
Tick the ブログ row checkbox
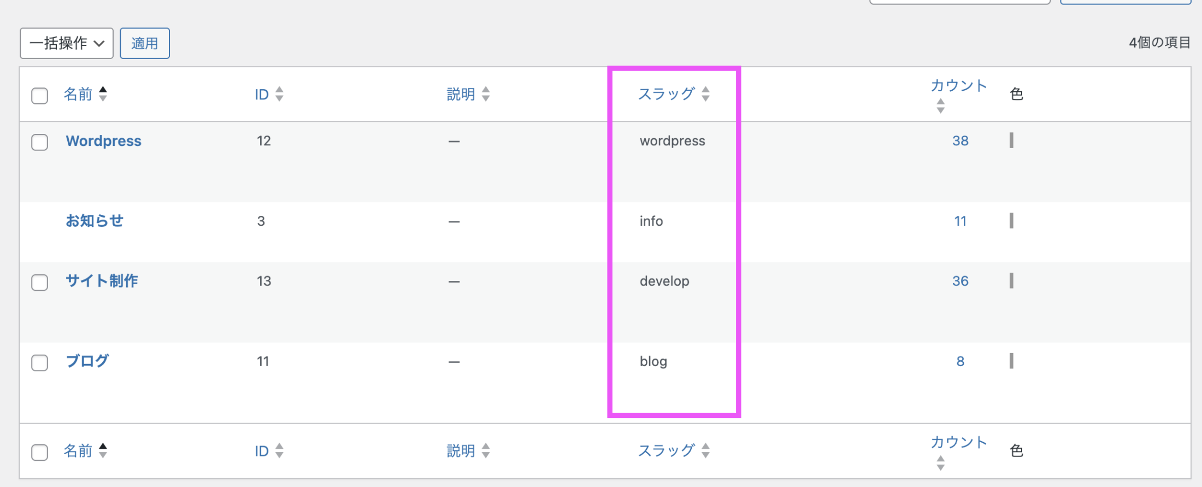39,363
